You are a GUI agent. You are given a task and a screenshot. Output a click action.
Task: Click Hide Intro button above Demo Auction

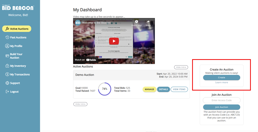pyautogui.click(x=181, y=67)
